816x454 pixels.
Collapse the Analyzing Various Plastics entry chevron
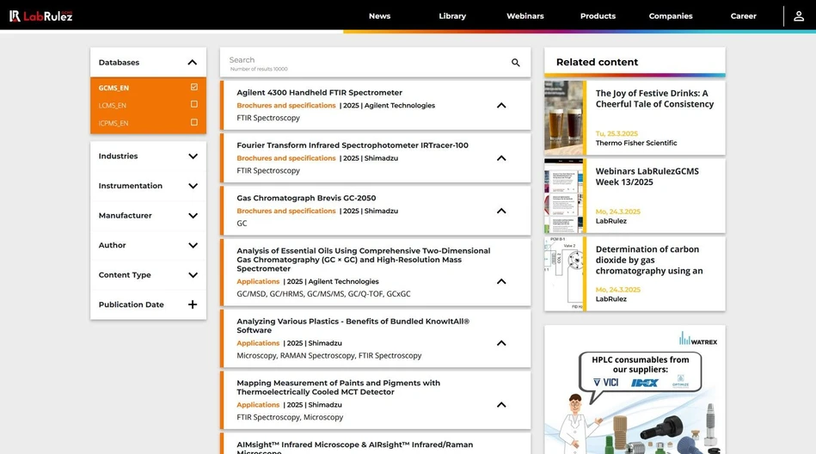pyautogui.click(x=501, y=343)
